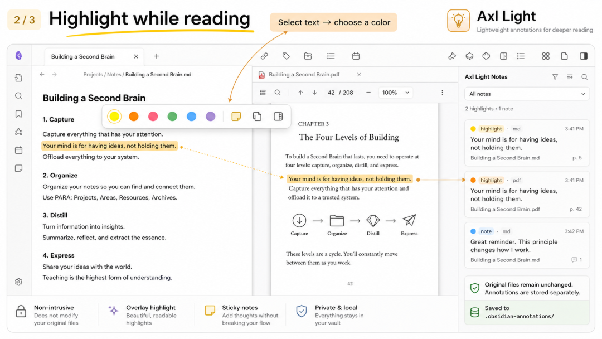
Task: Open the file switcher sidebar icon
Action: pyautogui.click(x=18, y=78)
